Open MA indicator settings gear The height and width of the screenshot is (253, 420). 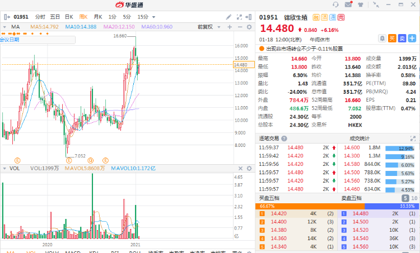tap(249, 27)
